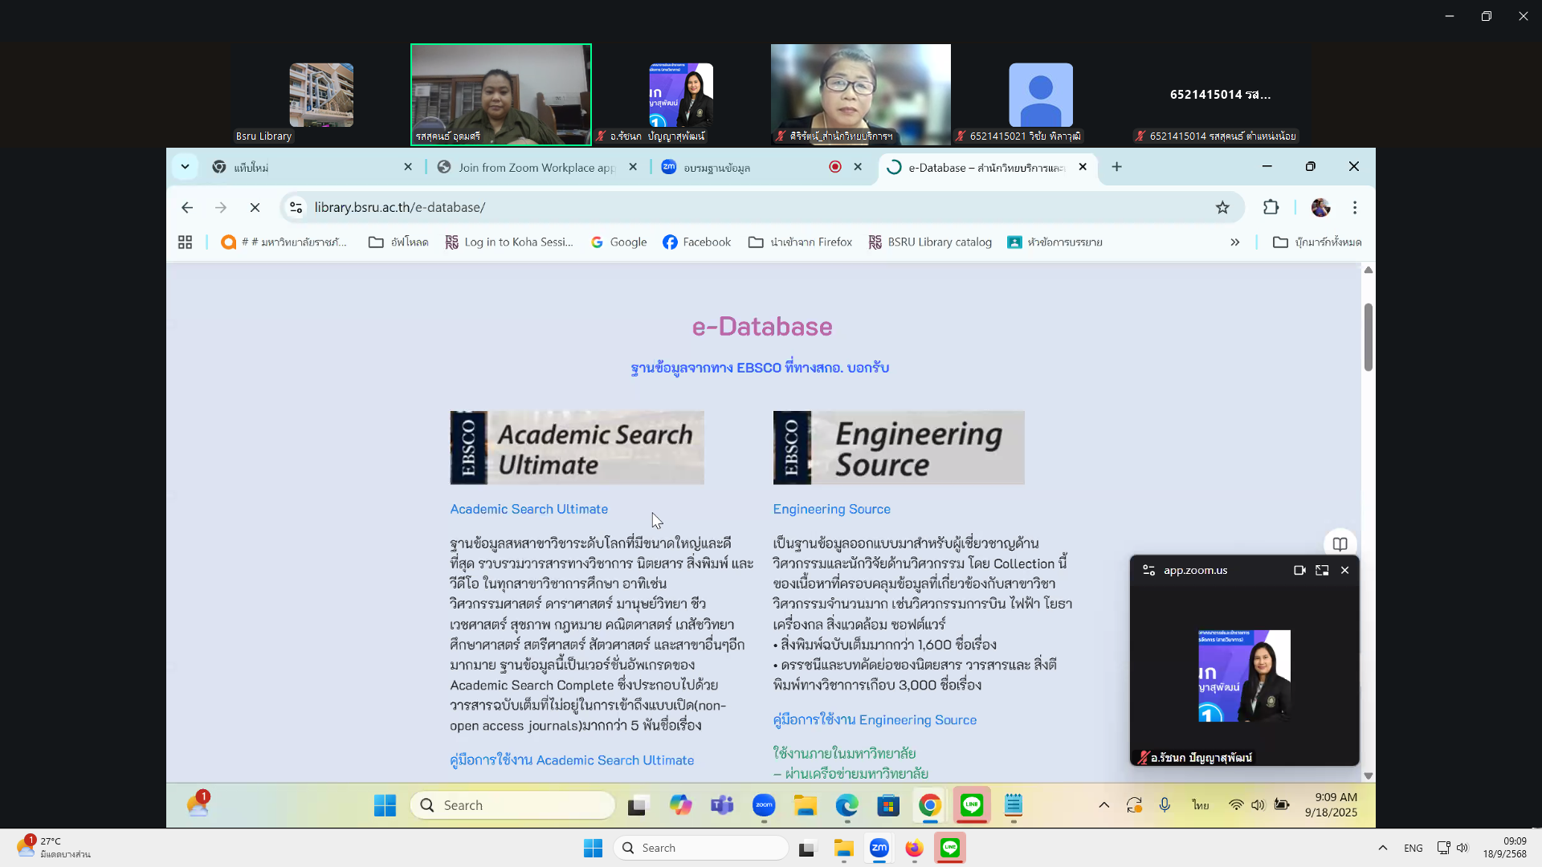Open the apps grid in bookmarks bar
The width and height of the screenshot is (1542, 867).
click(x=185, y=242)
